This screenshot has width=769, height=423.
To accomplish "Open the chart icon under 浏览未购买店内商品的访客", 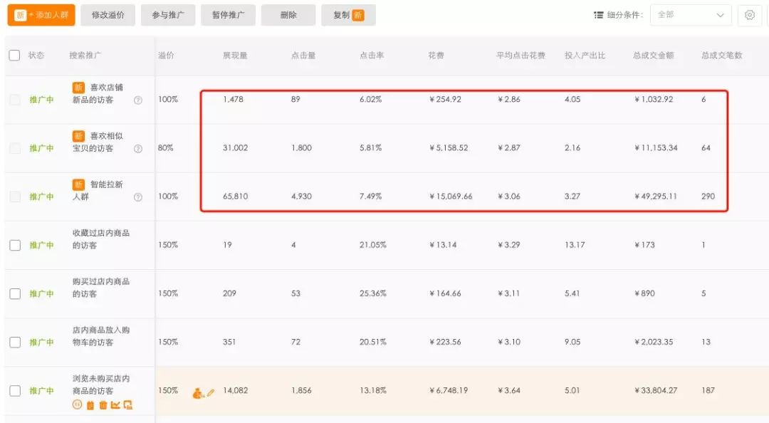I will (x=116, y=405).
